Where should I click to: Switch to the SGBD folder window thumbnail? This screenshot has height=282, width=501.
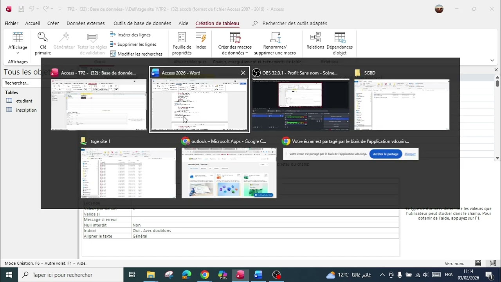click(402, 99)
